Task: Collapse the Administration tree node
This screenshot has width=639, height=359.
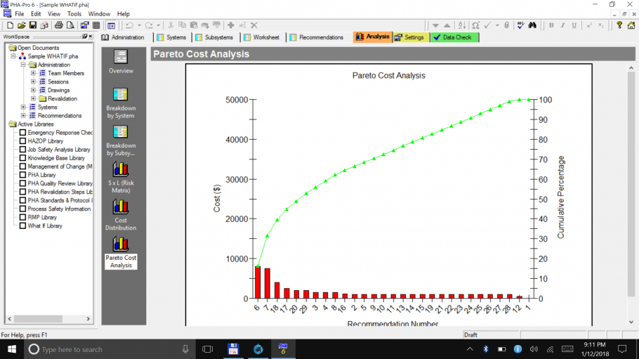Action: (x=23, y=65)
